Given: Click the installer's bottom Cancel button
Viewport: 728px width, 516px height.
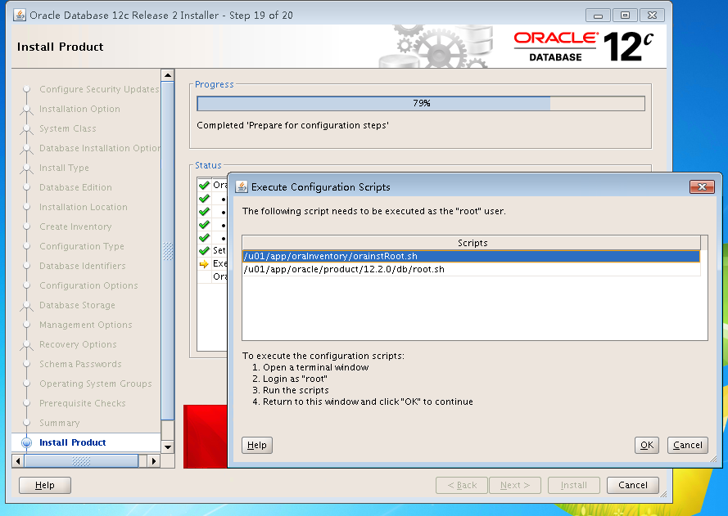Looking at the screenshot, I should [632, 486].
